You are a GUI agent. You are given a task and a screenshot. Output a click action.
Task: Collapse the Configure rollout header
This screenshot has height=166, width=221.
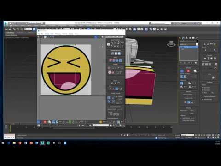click(209, 82)
